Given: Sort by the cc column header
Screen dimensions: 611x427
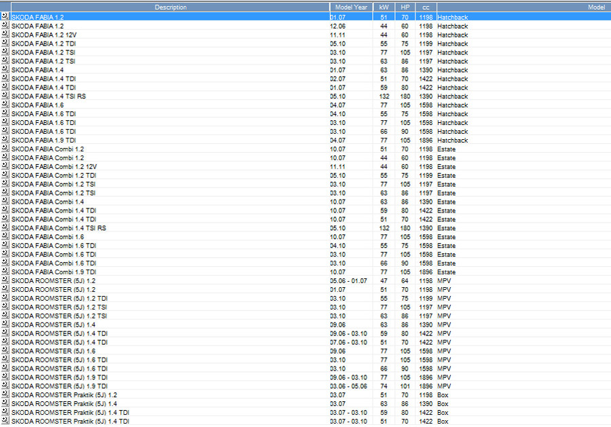Looking at the screenshot, I should pyautogui.click(x=426, y=7).
